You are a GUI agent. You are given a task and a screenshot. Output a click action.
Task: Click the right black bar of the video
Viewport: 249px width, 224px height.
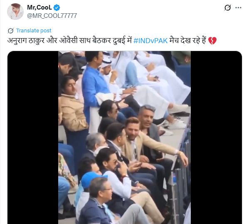(216, 137)
